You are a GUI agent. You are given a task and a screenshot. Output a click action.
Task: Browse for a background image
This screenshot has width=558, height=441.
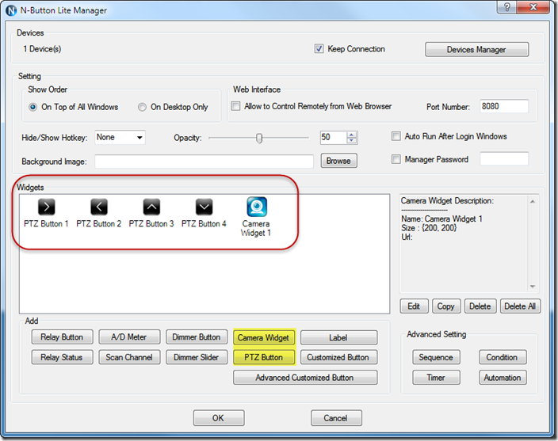[x=338, y=161]
